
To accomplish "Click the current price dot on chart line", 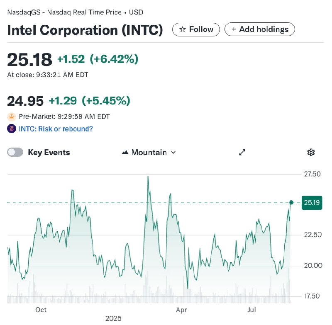I will pyautogui.click(x=291, y=203).
